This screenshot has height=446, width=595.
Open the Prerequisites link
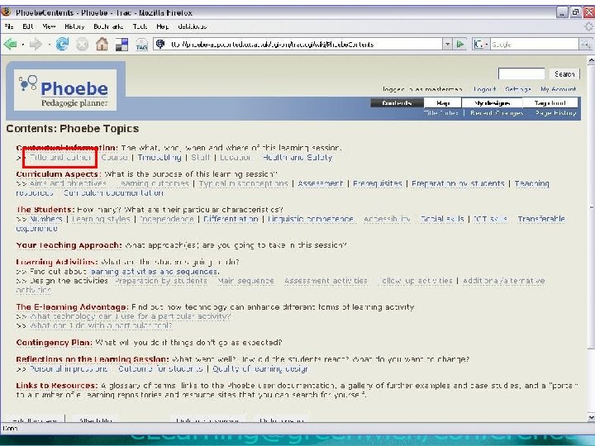378,183
